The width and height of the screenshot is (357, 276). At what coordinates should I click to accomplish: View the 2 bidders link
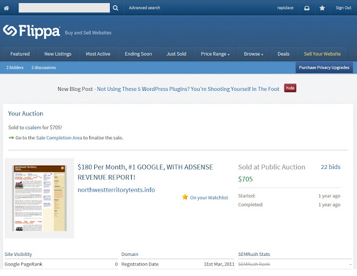point(15,67)
